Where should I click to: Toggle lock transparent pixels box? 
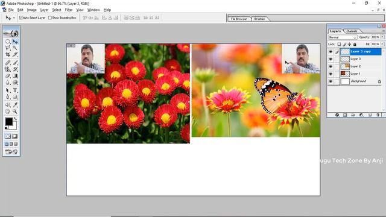pos(339,44)
